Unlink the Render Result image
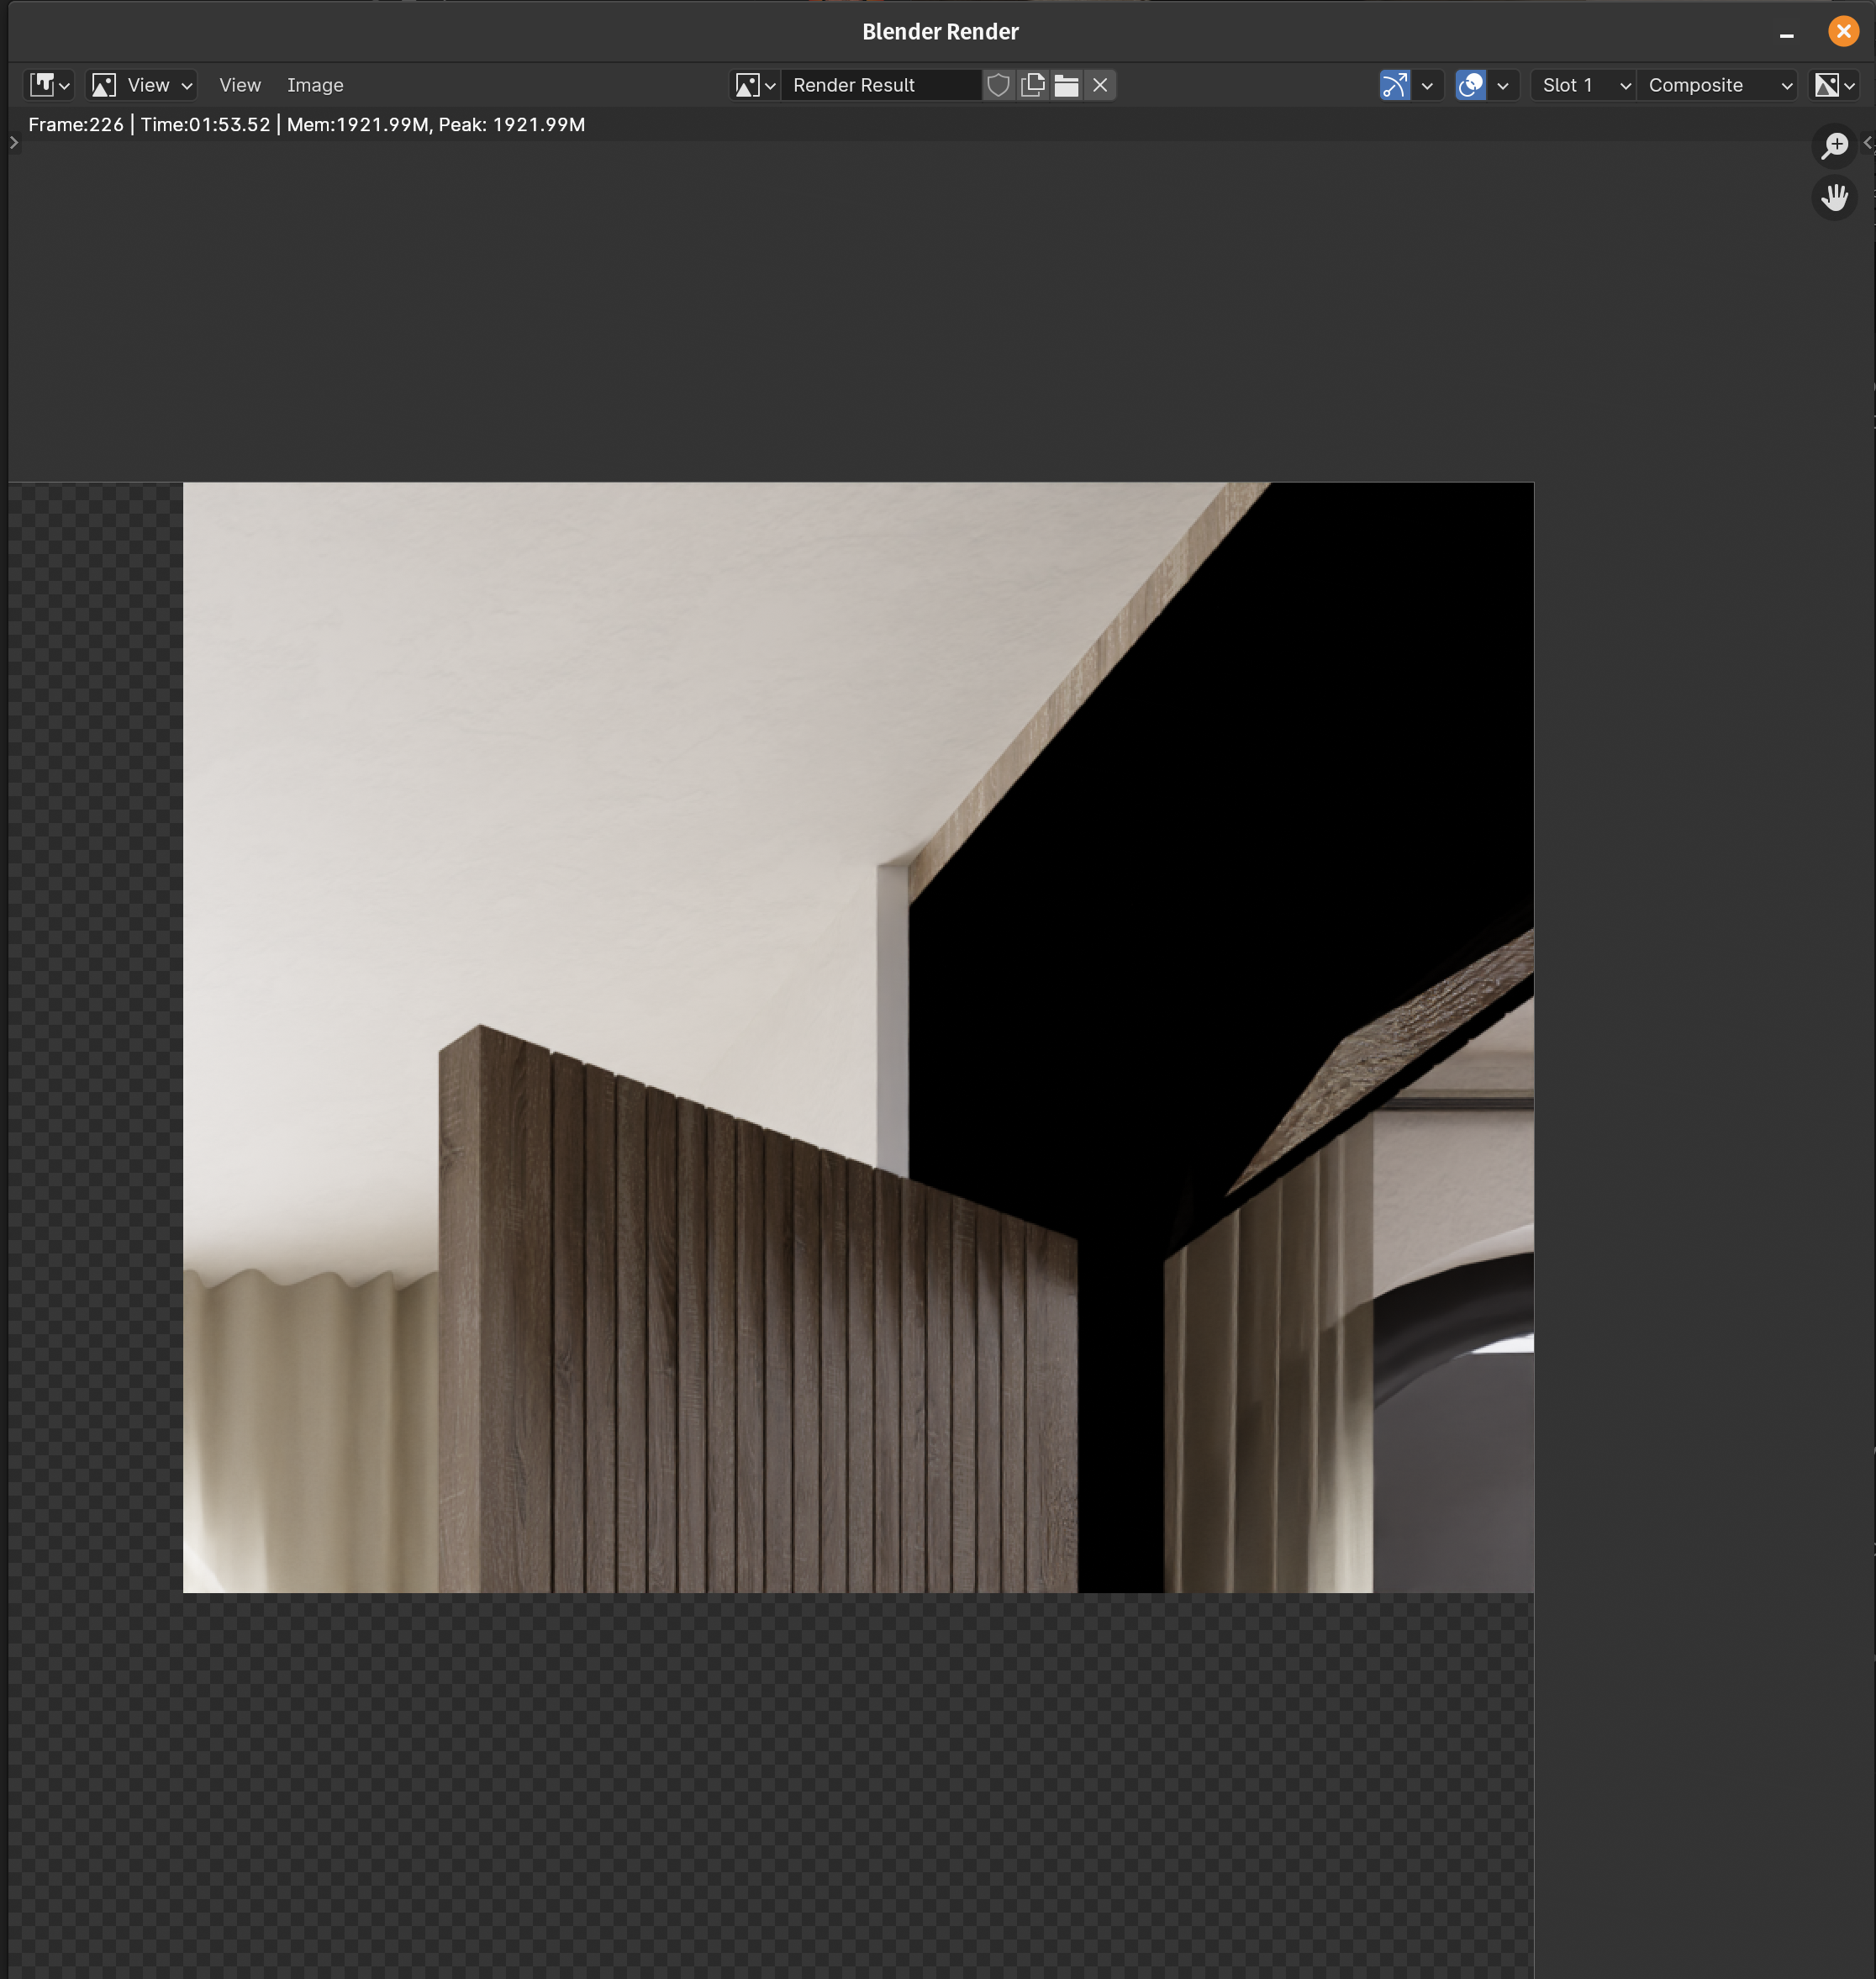Image resolution: width=1876 pixels, height=1979 pixels. [x=1100, y=85]
